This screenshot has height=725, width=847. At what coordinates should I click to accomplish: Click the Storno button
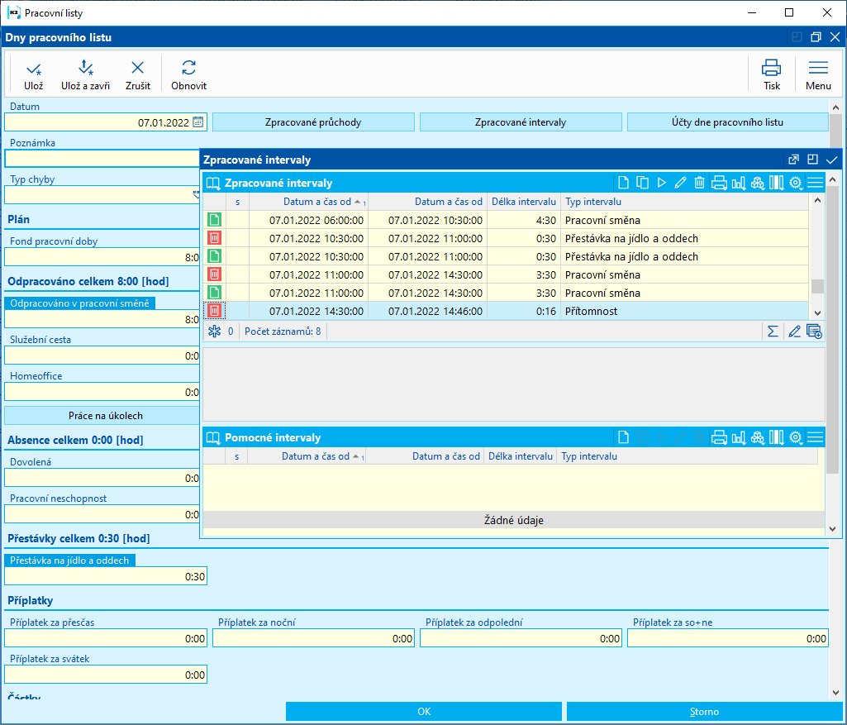(704, 712)
